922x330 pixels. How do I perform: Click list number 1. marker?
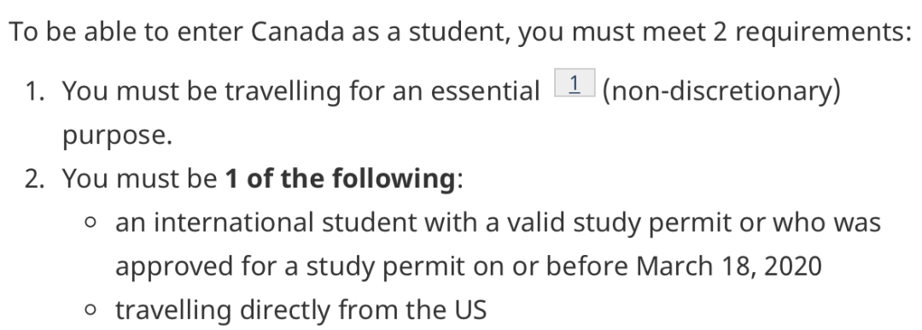click(x=35, y=91)
